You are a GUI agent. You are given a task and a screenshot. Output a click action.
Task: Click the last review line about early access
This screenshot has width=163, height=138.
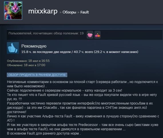point(44,133)
